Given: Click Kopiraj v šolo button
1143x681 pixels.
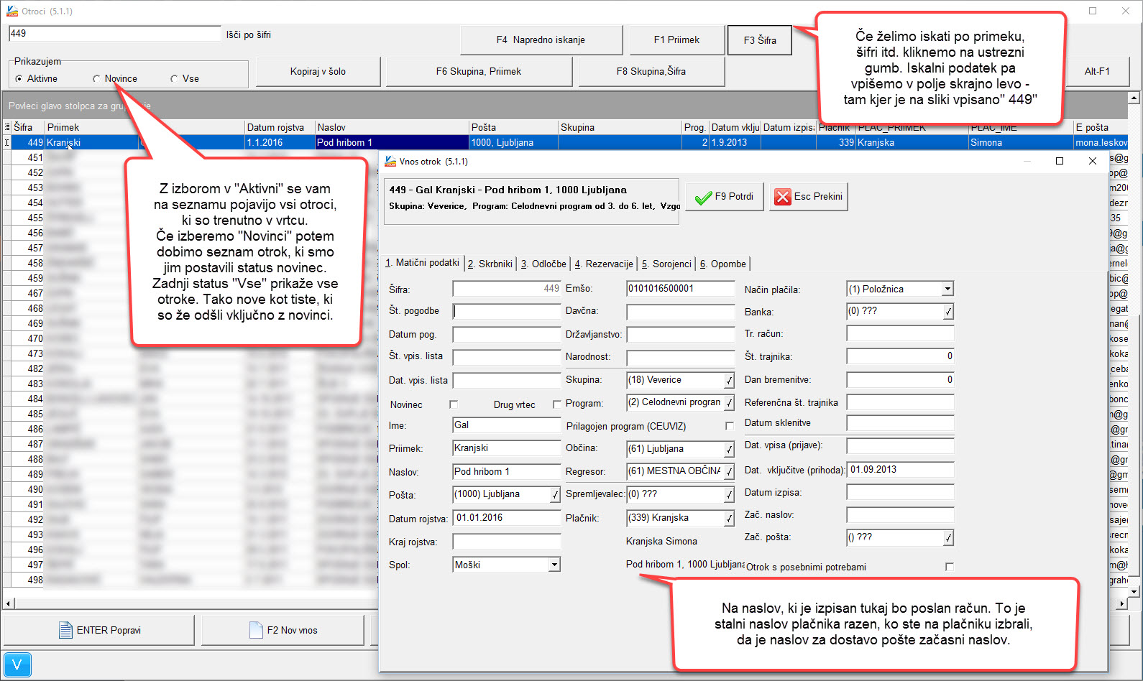Looking at the screenshot, I should click(318, 72).
